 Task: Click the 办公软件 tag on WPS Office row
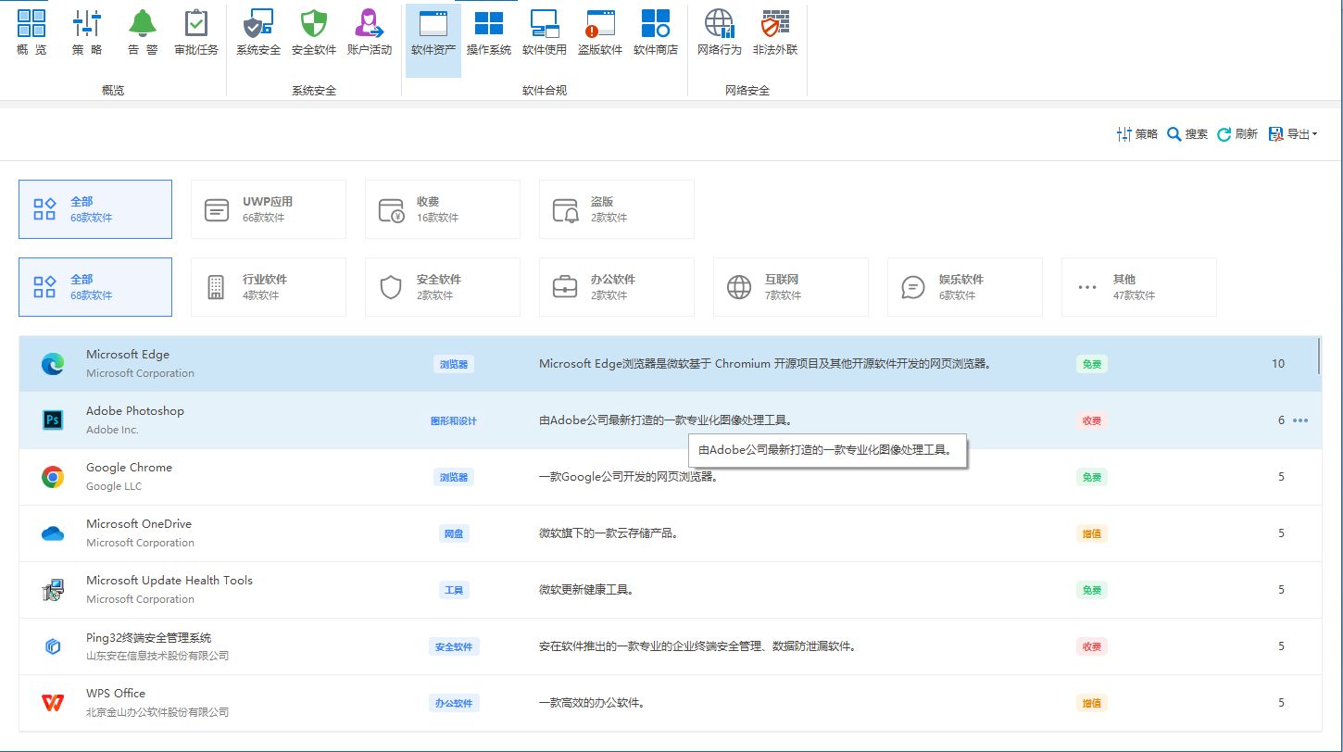point(454,703)
